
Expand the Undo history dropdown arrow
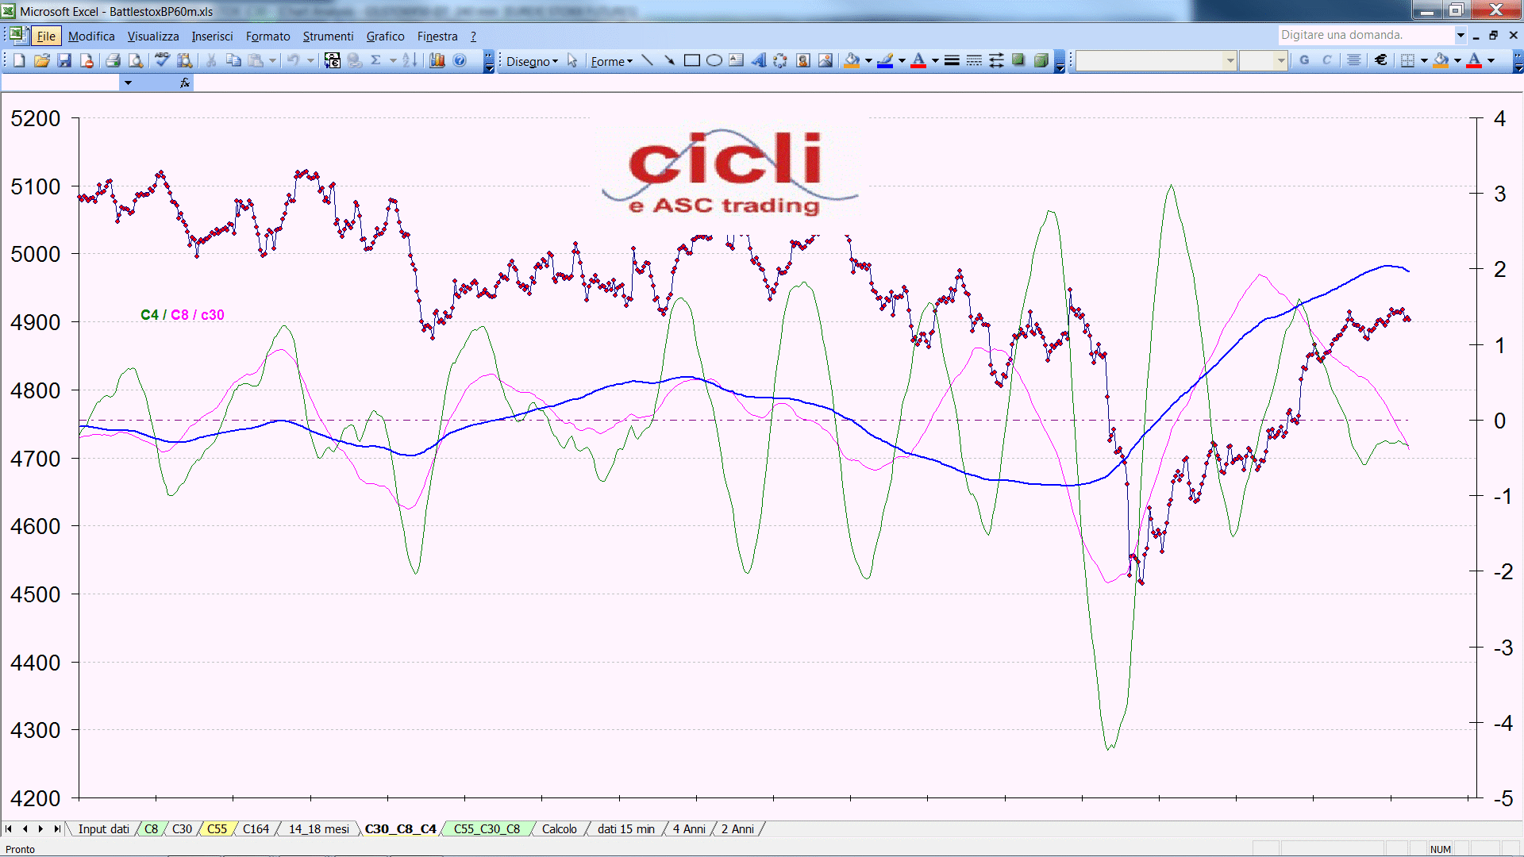pyautogui.click(x=310, y=61)
